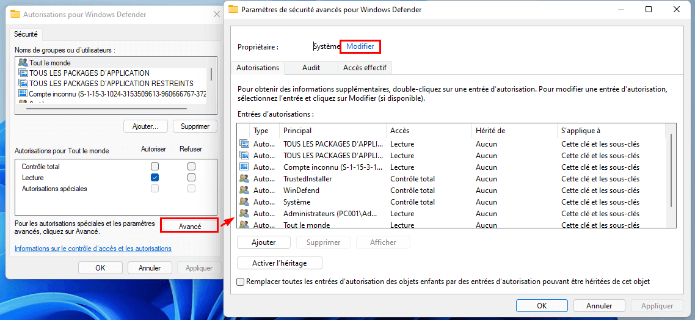This screenshot has height=320, width=695.
Task: Click Supprimer in Autorisations window
Action: [195, 126]
